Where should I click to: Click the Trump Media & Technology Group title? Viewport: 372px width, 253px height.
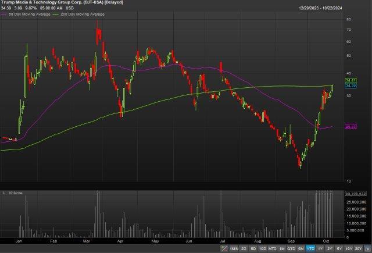[x=62, y=2]
